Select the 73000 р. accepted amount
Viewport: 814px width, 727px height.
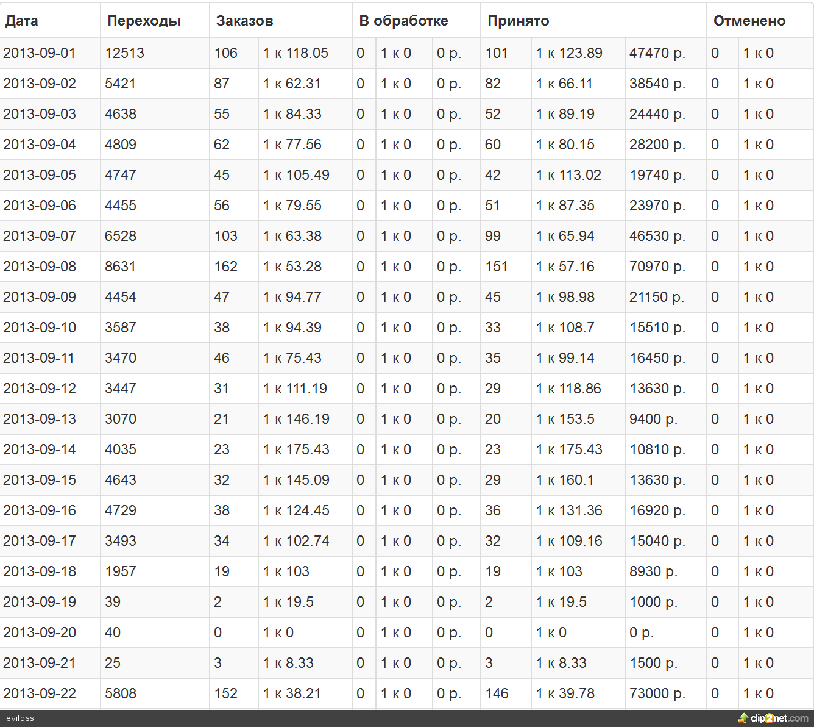657,693
